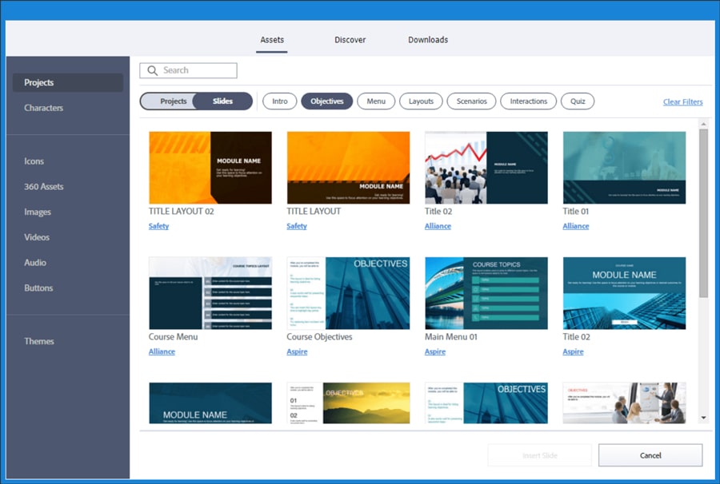This screenshot has width=720, height=484.
Task: Select the Course Menu slide thumbnail
Action: point(210,293)
